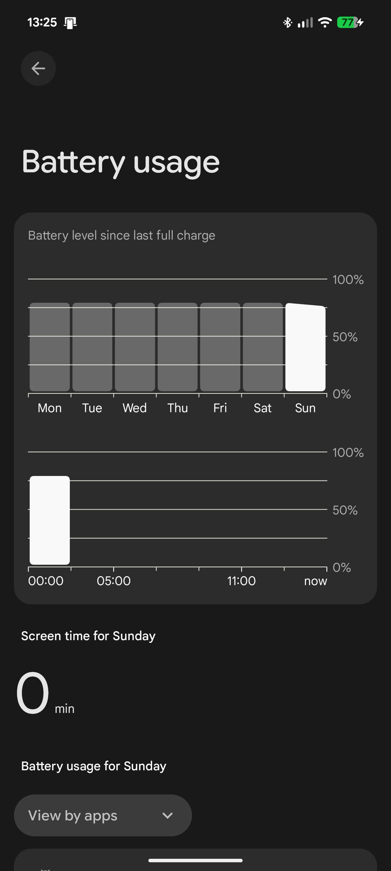
Task: Open the View by apps dropdown
Action: tap(103, 815)
